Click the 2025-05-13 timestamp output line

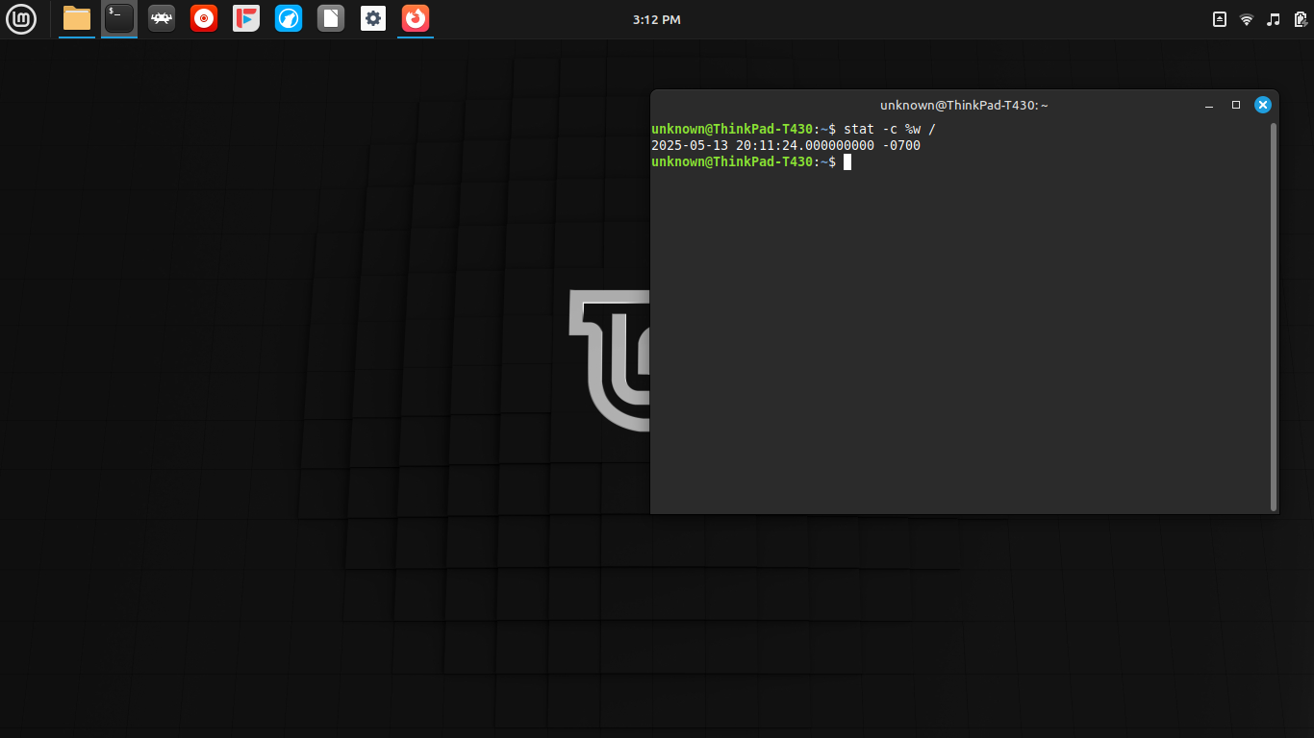point(786,145)
